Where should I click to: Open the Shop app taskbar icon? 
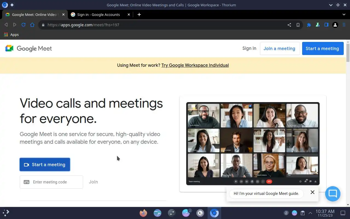click(x=186, y=213)
